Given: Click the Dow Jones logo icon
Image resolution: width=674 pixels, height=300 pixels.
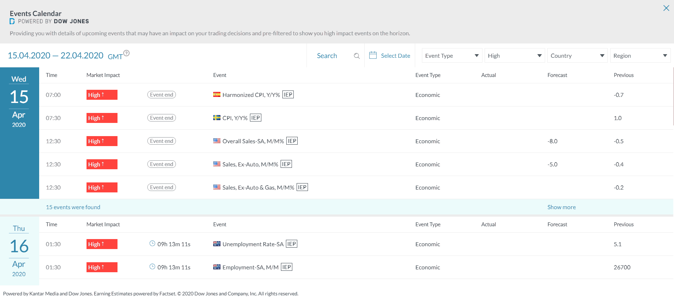Looking at the screenshot, I should click(x=12, y=21).
